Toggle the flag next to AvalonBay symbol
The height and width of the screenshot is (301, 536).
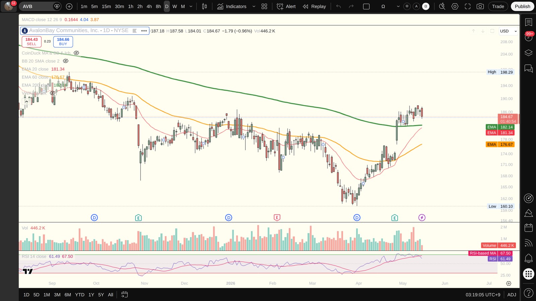[135, 31]
